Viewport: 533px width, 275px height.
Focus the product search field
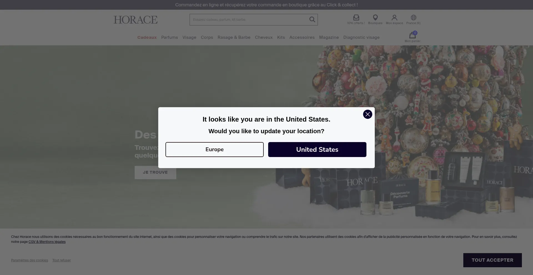(248, 20)
